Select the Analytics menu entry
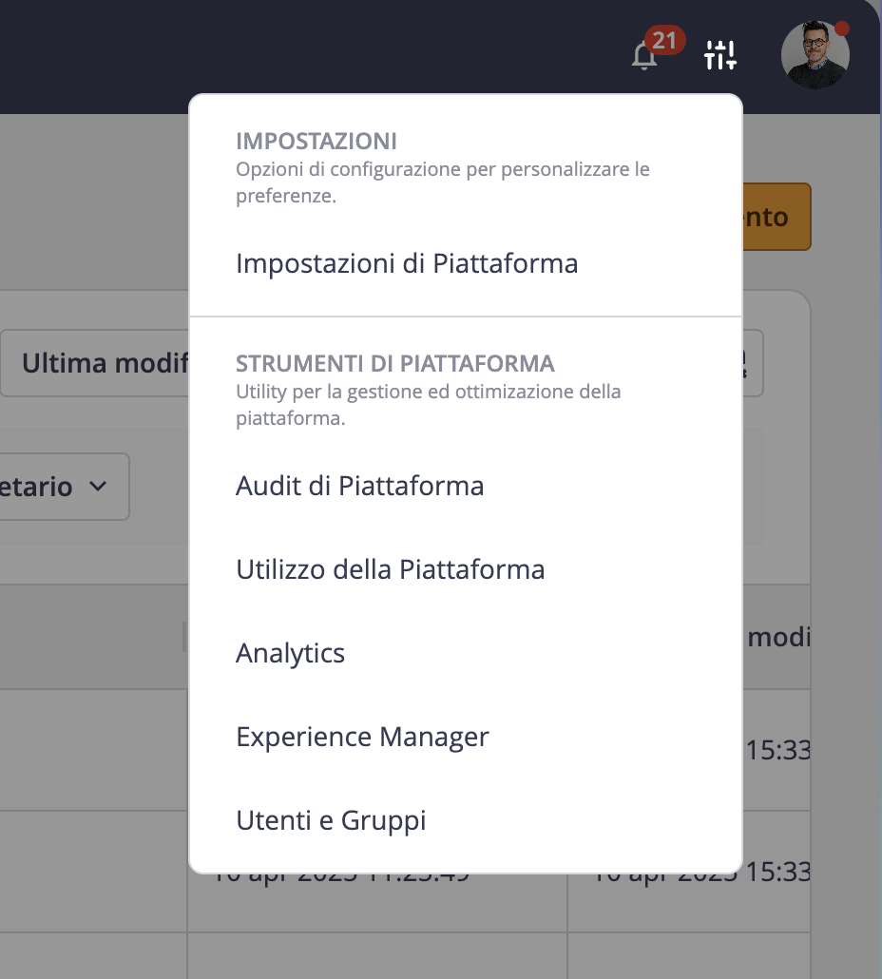 [x=290, y=653]
